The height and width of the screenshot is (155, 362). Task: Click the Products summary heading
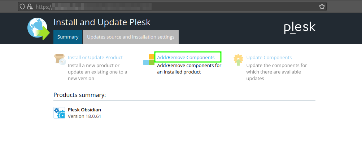click(x=80, y=95)
